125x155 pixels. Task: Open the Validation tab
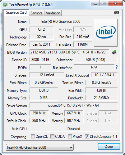53,13
